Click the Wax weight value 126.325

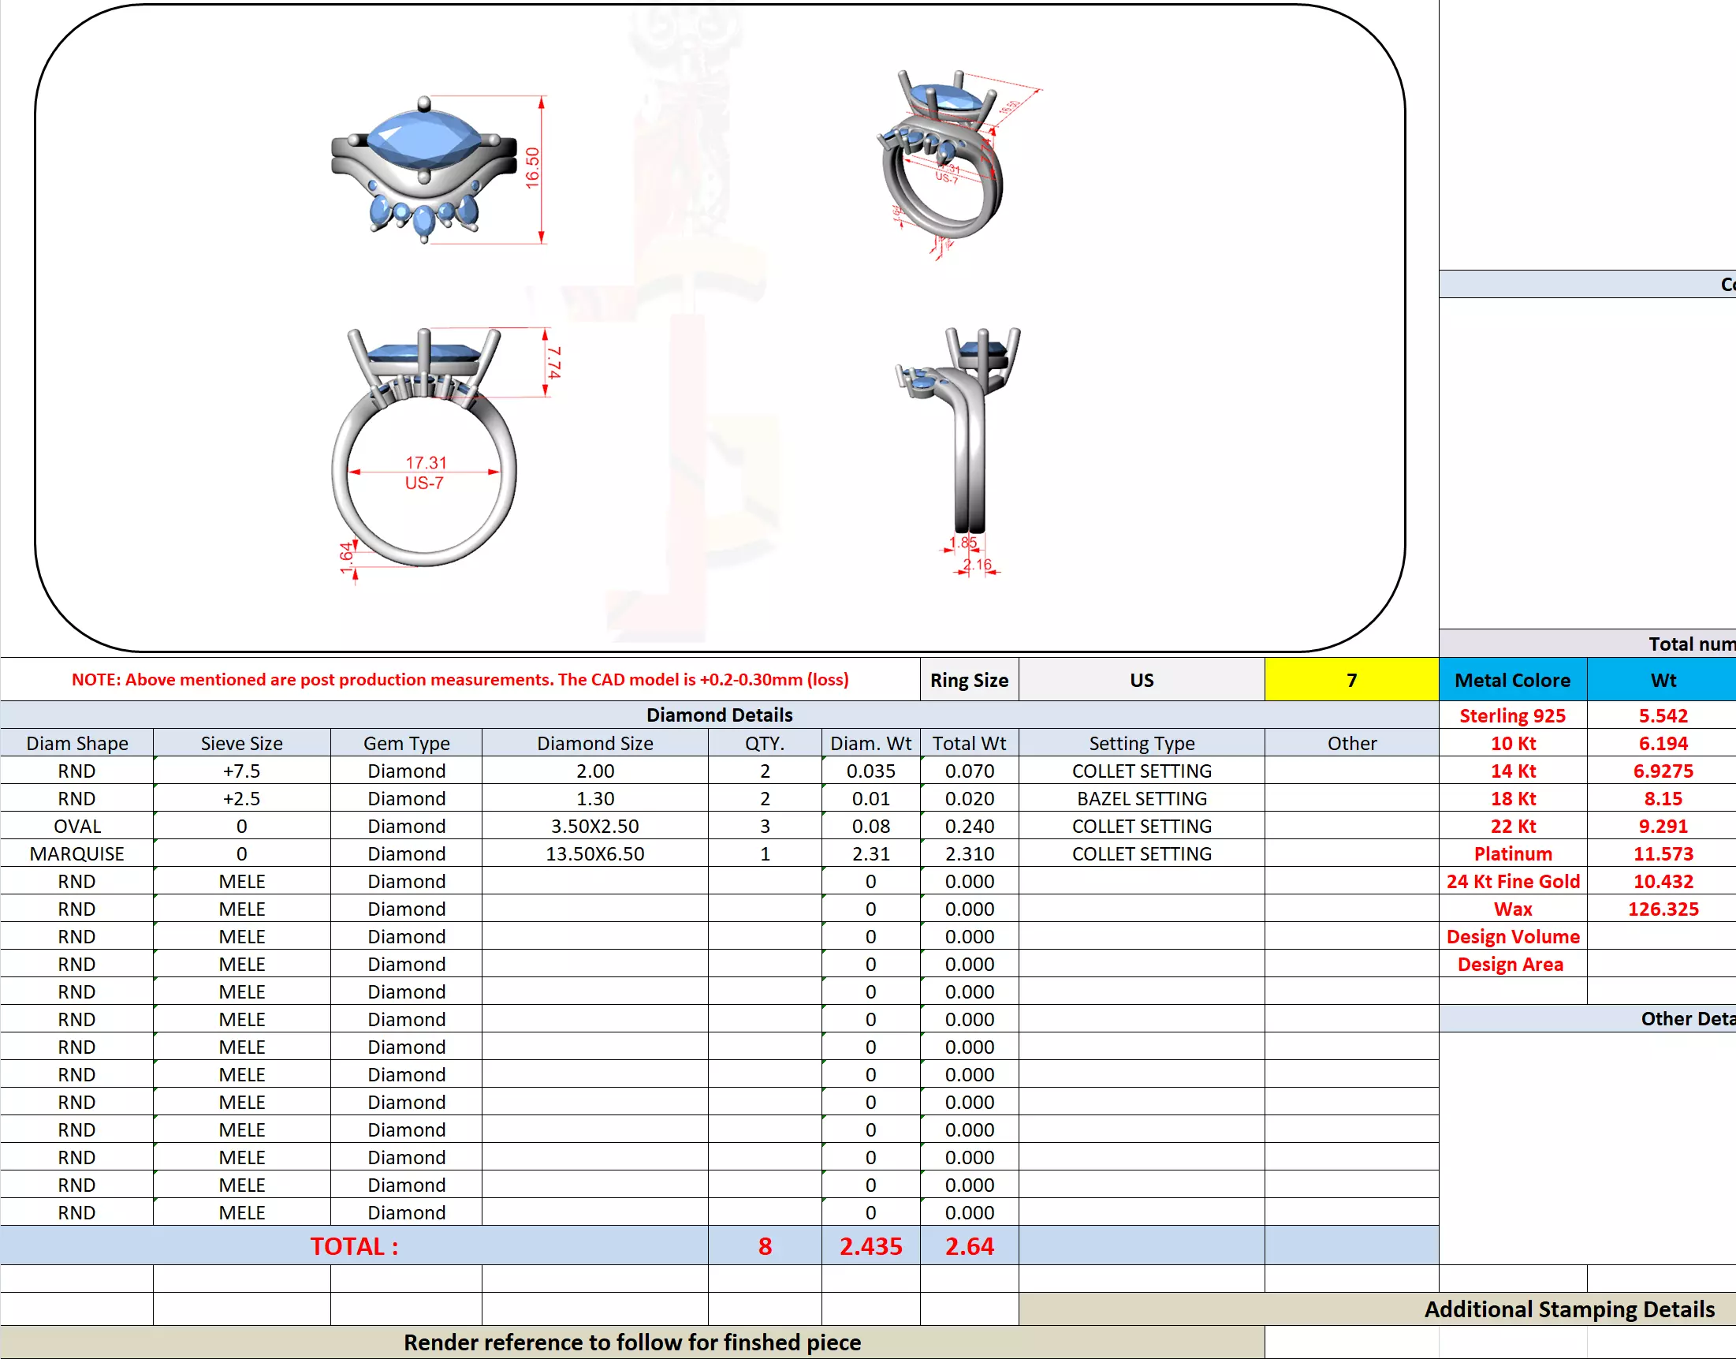[1662, 909]
